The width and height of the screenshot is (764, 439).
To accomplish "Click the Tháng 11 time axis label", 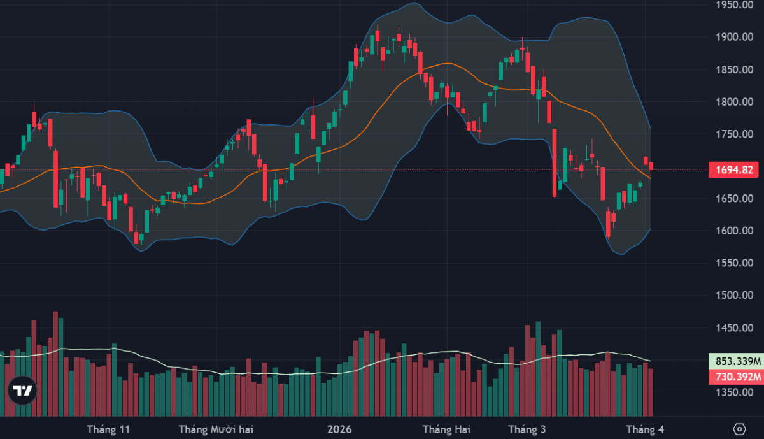I will [x=108, y=429].
